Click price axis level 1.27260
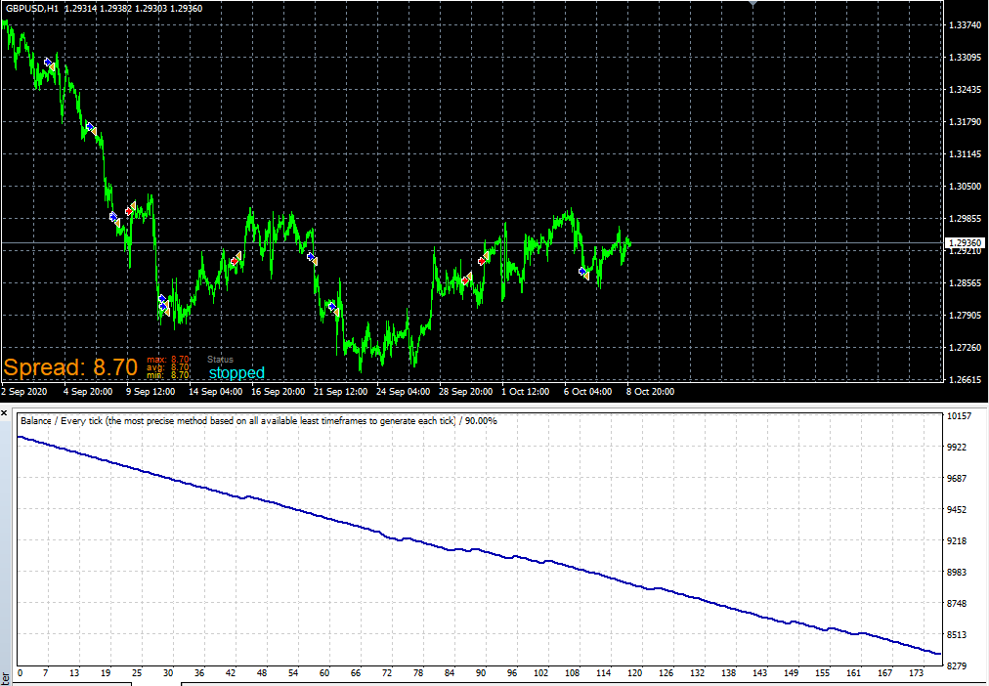The image size is (989, 686). point(965,348)
